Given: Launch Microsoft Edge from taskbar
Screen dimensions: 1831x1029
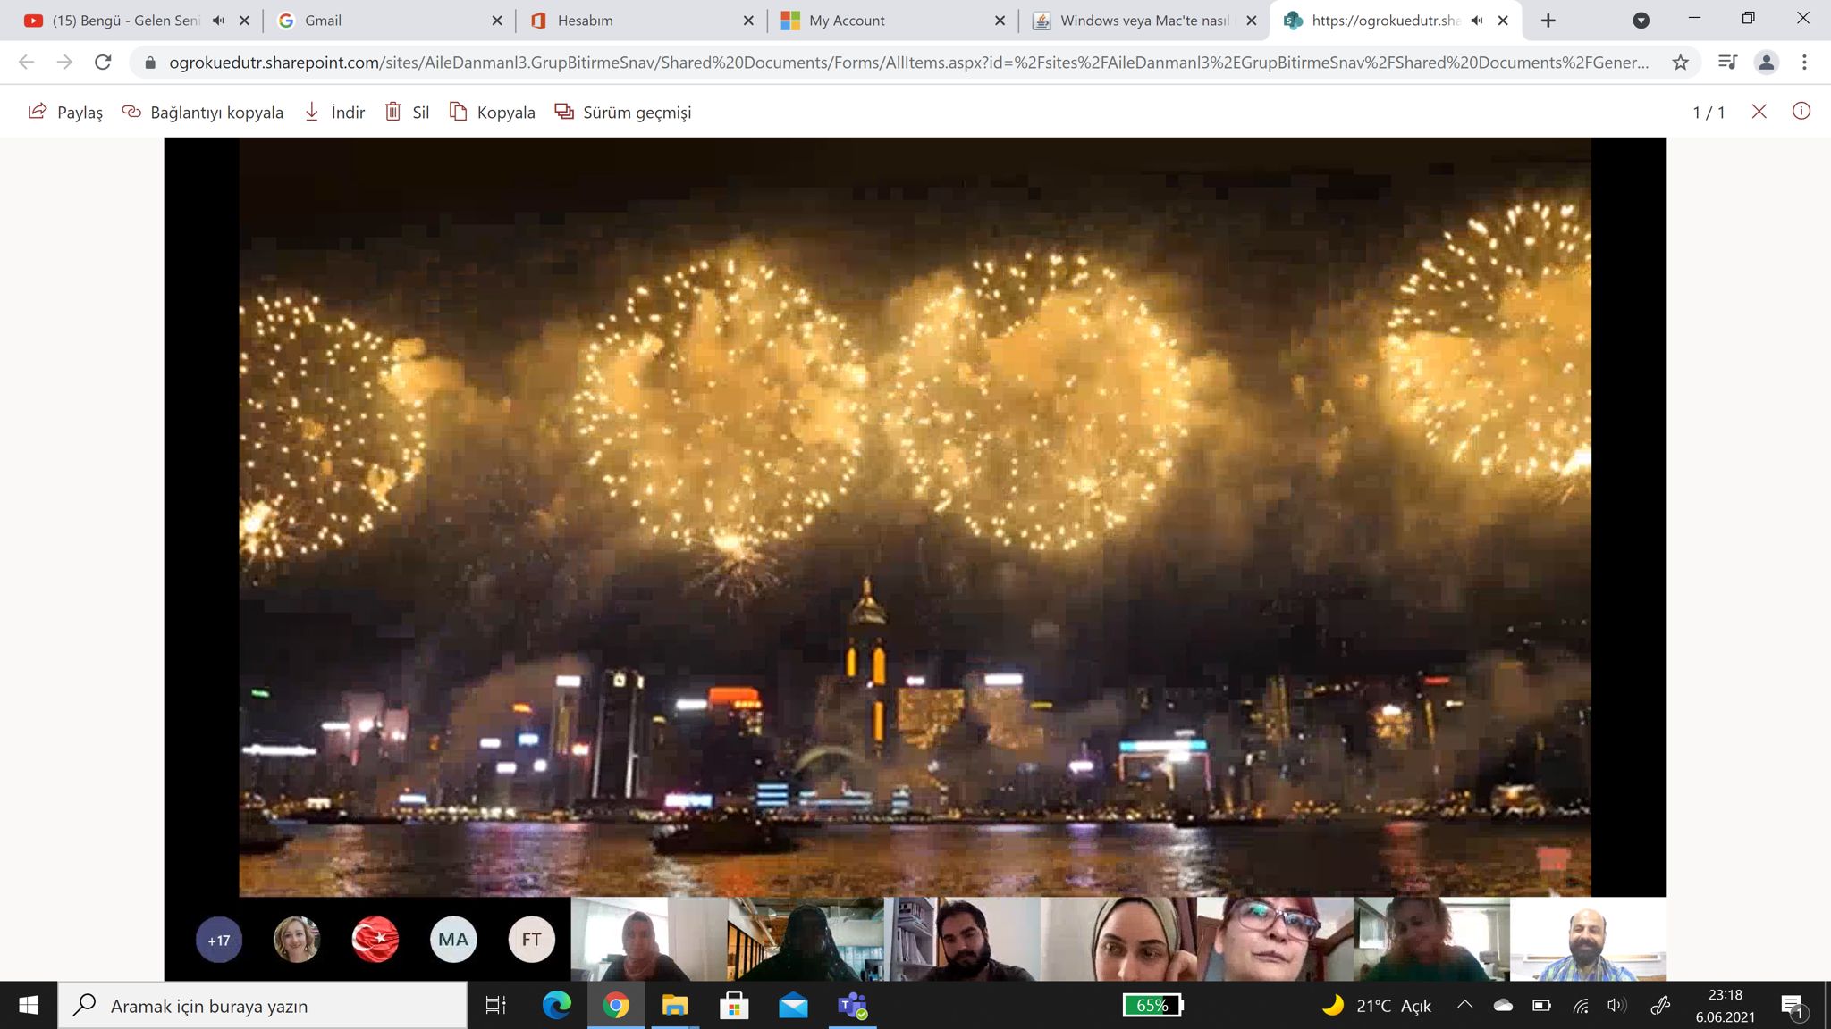Looking at the screenshot, I should click(x=557, y=1006).
